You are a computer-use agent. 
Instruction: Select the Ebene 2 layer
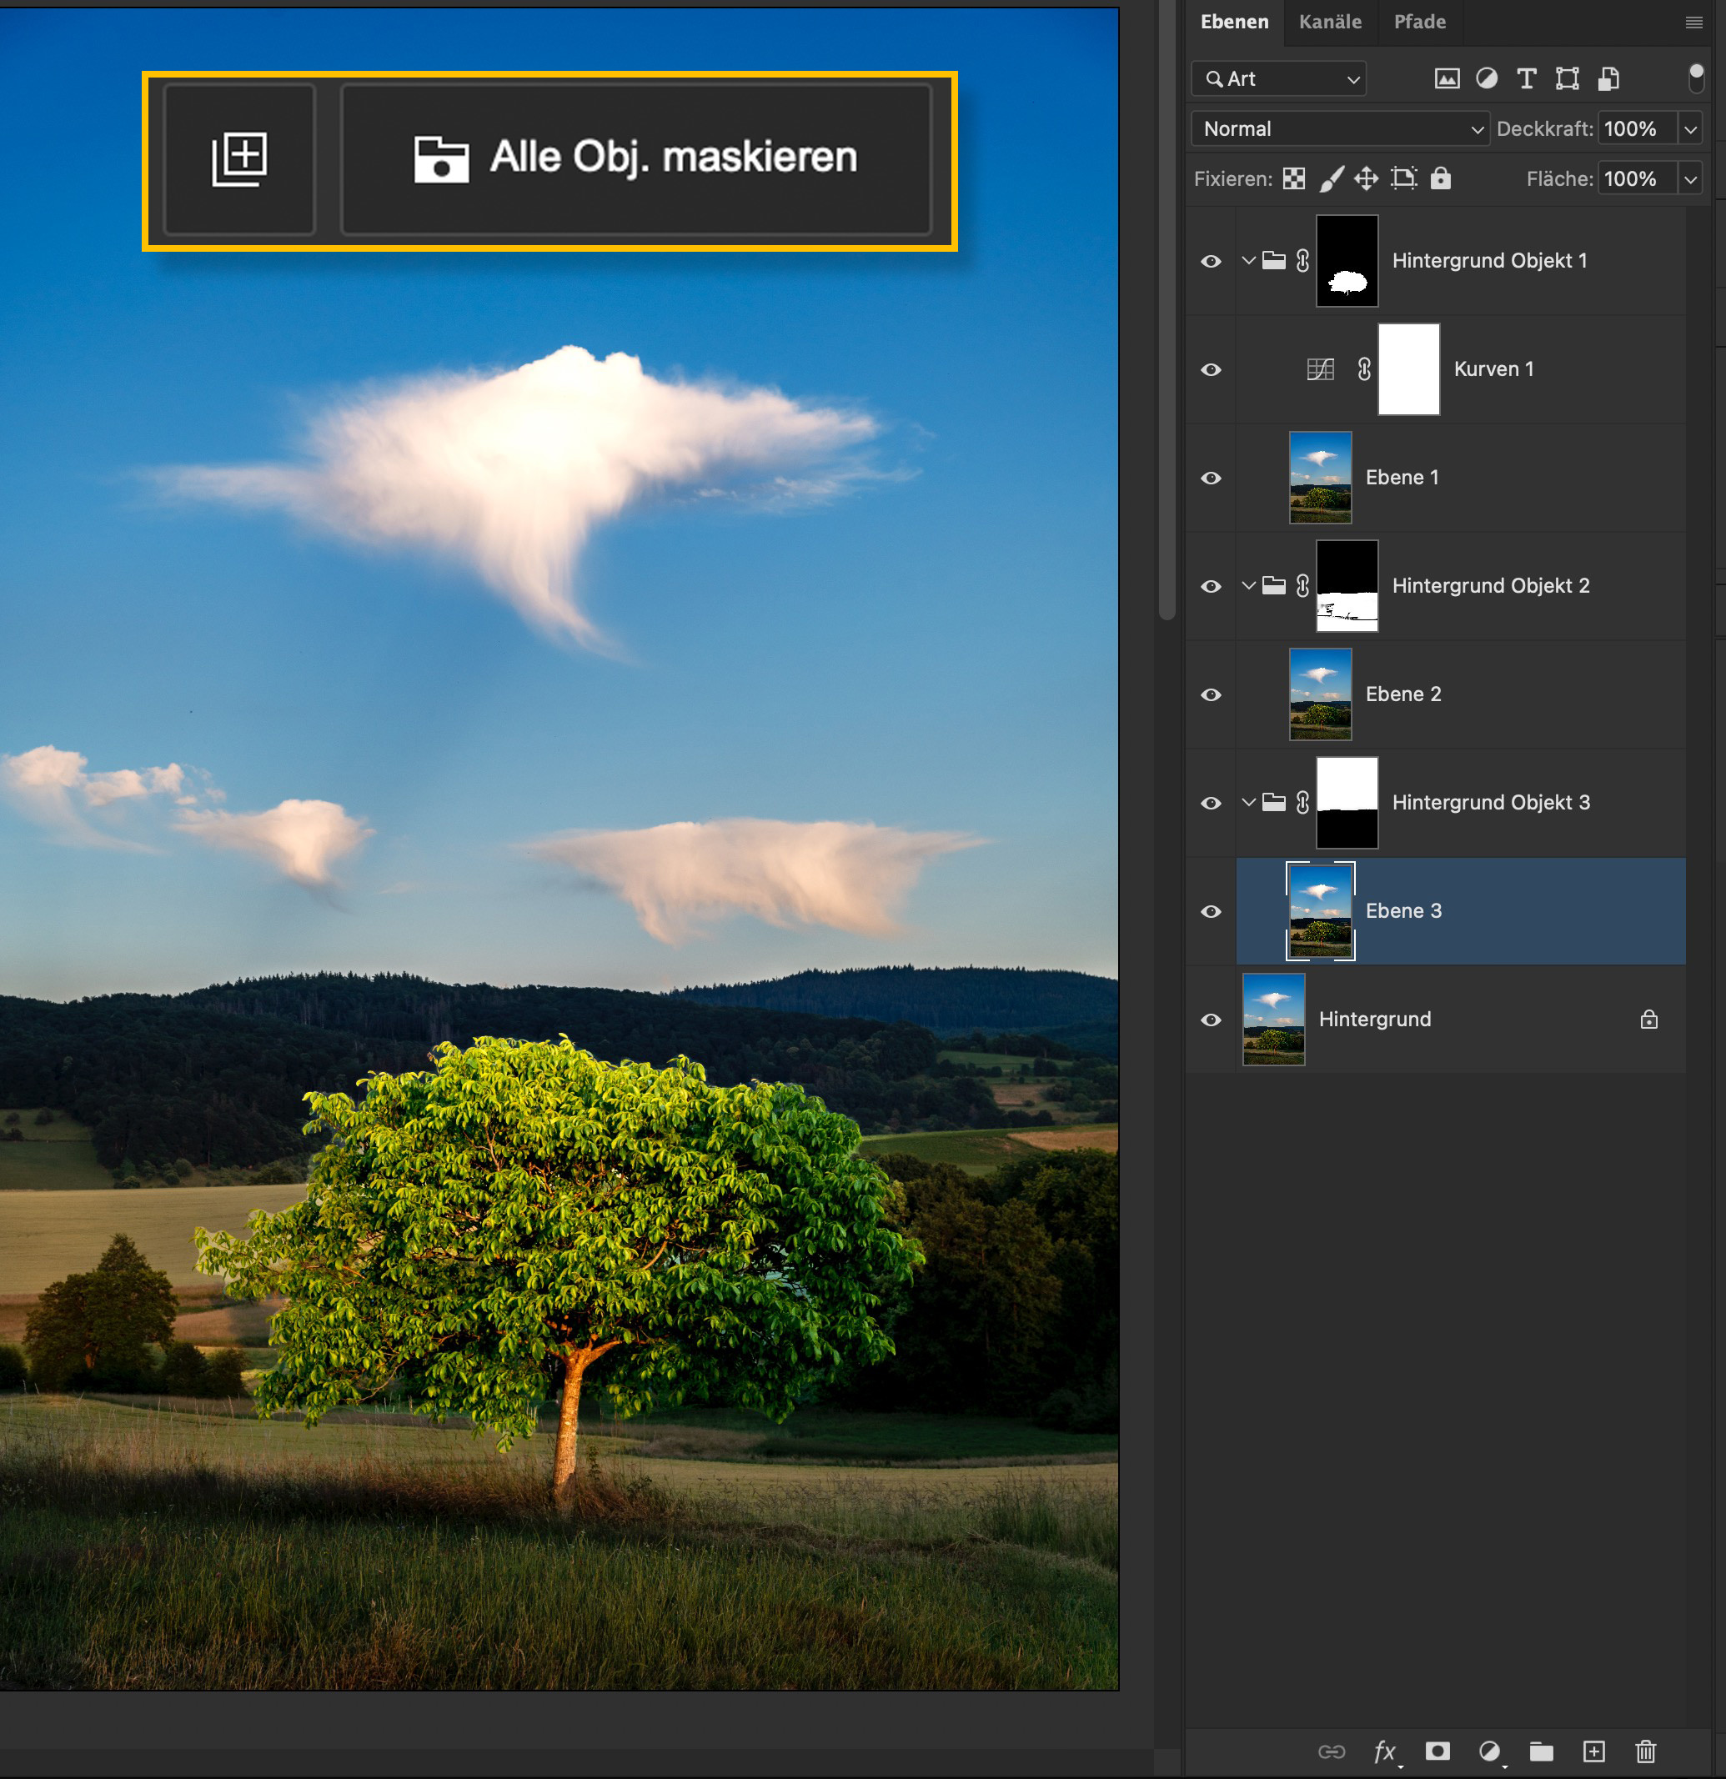1402,694
